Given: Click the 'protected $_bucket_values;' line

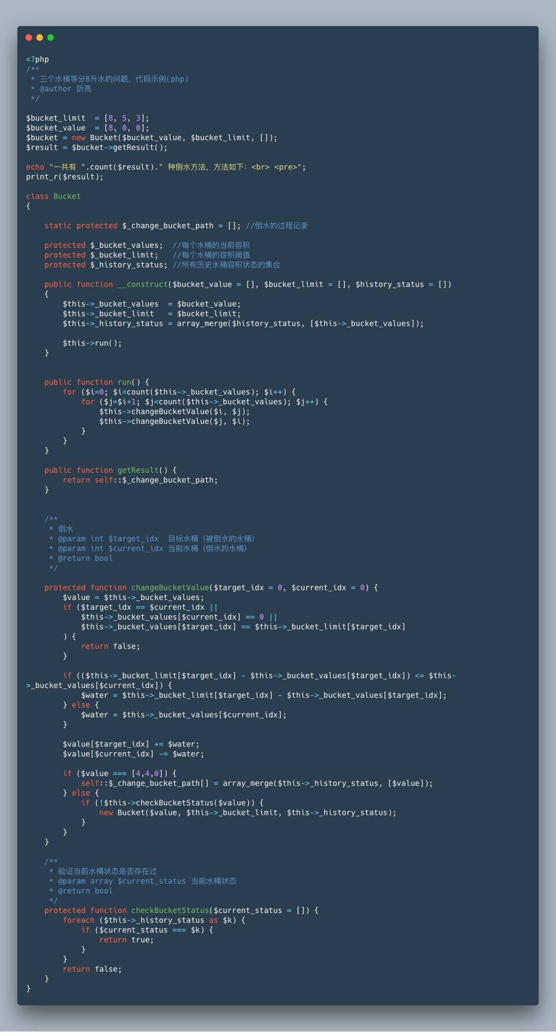Looking at the screenshot, I should click(147, 245).
